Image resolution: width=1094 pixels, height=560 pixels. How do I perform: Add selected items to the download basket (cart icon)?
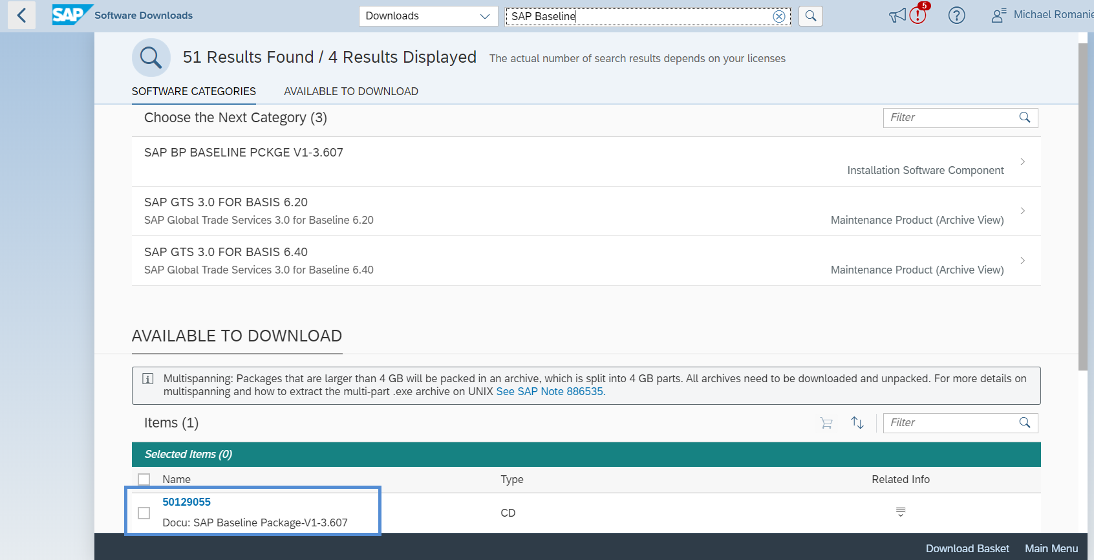[826, 423]
